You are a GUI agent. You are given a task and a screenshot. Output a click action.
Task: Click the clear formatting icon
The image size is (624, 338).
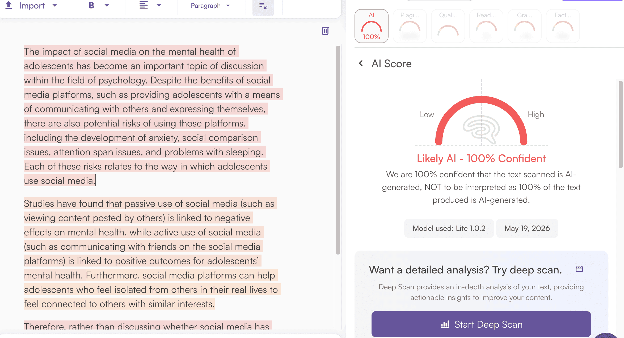pyautogui.click(x=263, y=6)
